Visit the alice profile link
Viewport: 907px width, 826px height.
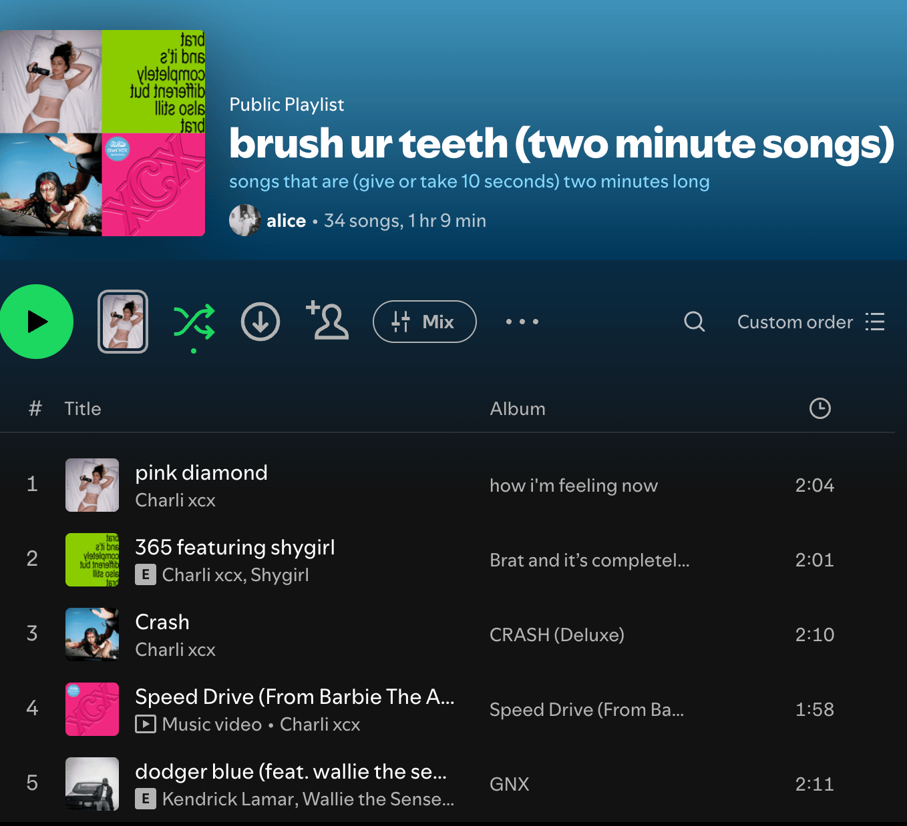pos(287,221)
